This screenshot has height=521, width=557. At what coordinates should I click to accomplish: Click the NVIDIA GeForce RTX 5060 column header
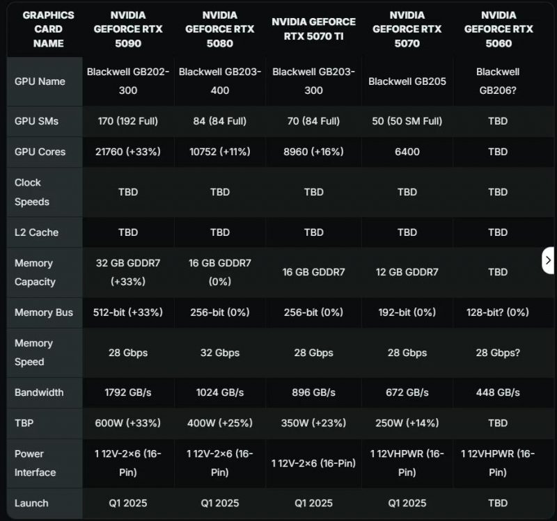(x=498, y=29)
